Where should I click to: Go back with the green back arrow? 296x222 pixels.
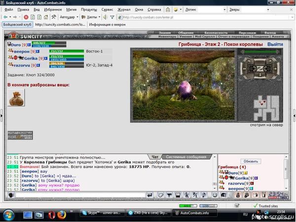click(5, 17)
